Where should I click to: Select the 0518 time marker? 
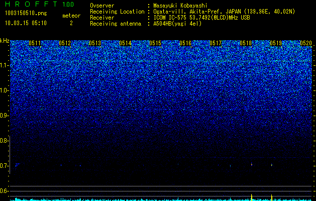(246, 43)
